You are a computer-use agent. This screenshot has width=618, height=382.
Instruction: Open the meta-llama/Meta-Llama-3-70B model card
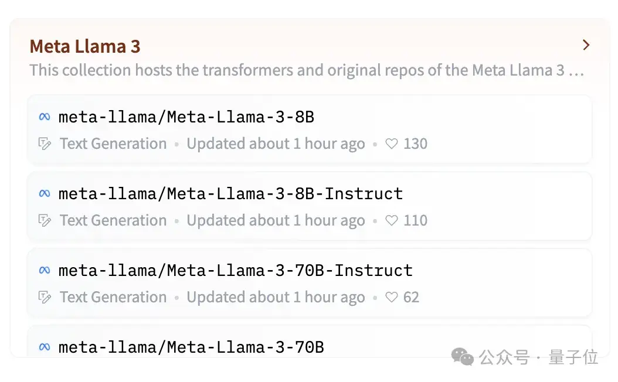pyautogui.click(x=191, y=347)
